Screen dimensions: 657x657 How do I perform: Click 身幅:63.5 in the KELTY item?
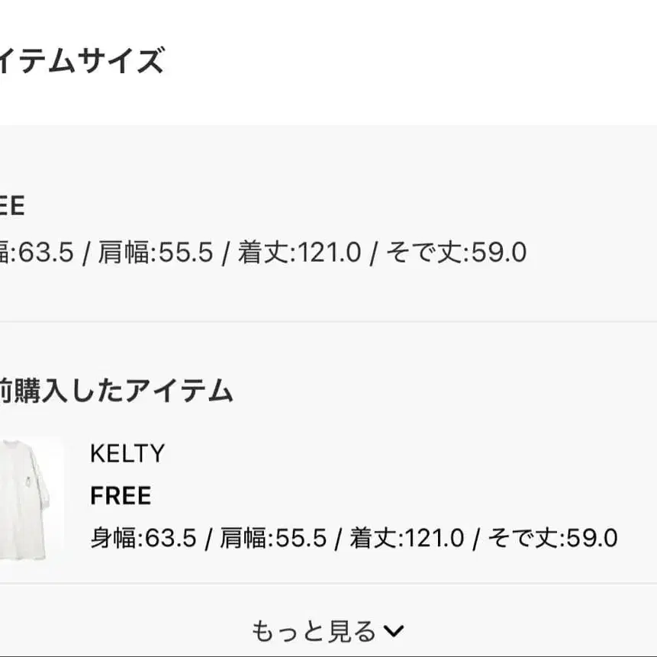[x=143, y=538]
